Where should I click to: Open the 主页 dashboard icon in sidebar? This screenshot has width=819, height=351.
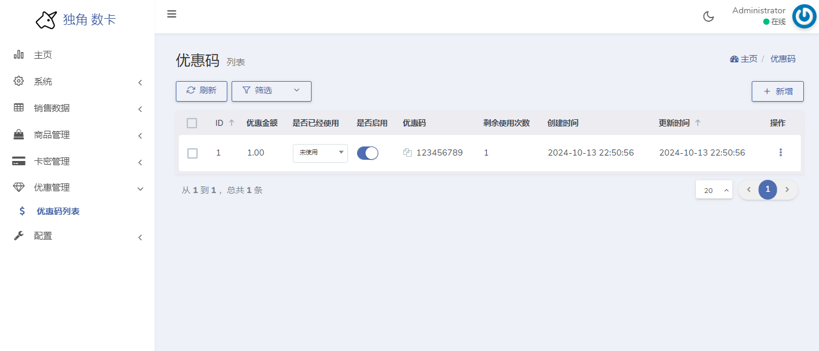(x=19, y=54)
